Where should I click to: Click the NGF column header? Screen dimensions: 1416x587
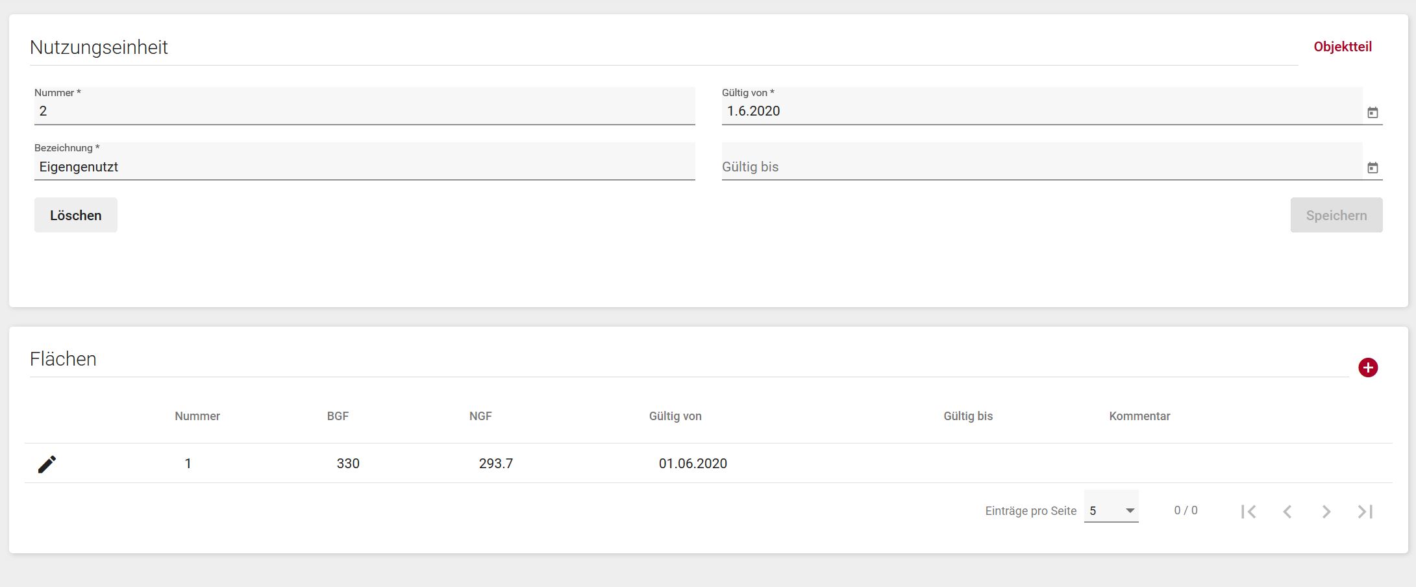[480, 416]
